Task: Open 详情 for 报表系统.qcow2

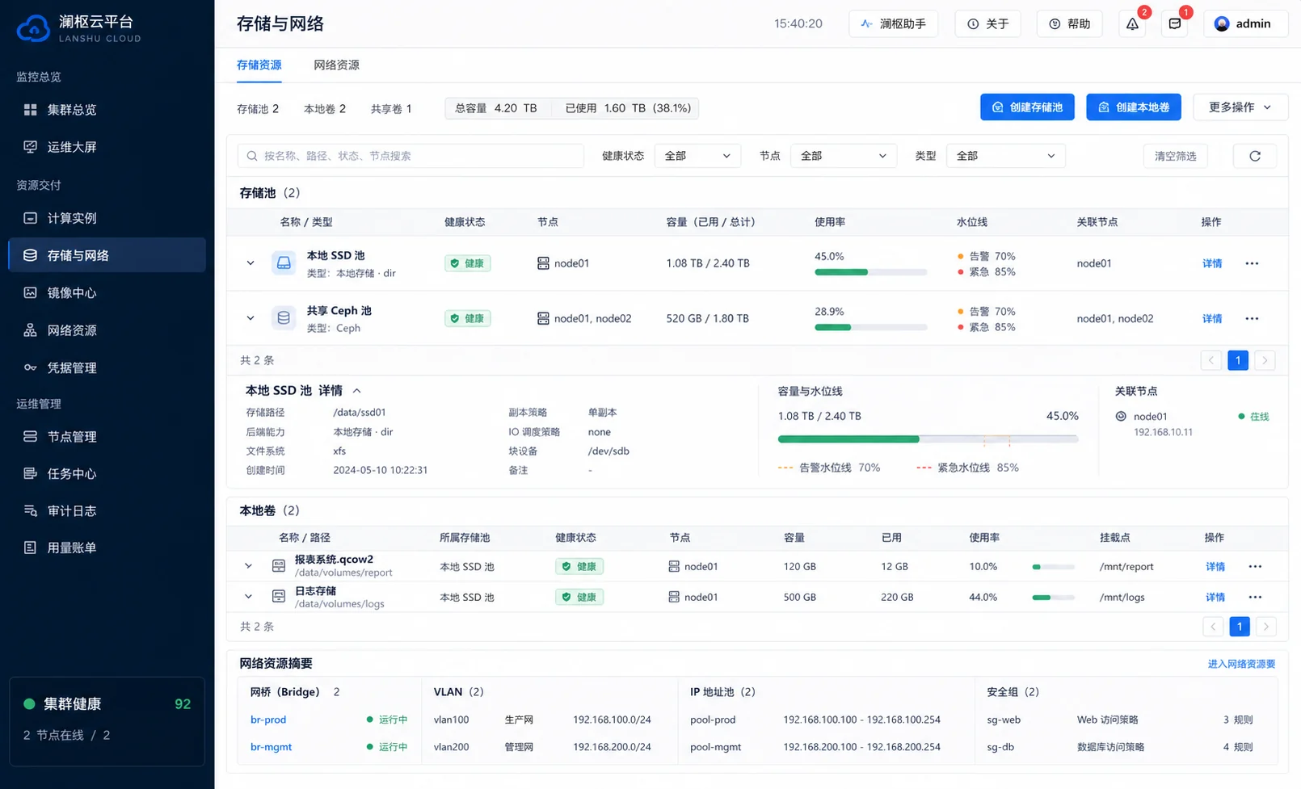Action: [1215, 567]
